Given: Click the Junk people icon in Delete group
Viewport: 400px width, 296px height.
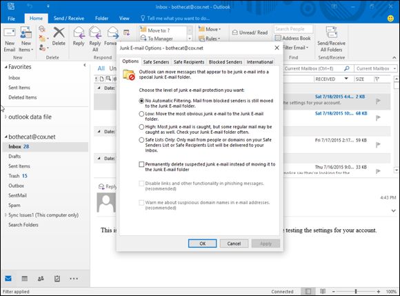Looking at the screenshot, I should (42, 48).
